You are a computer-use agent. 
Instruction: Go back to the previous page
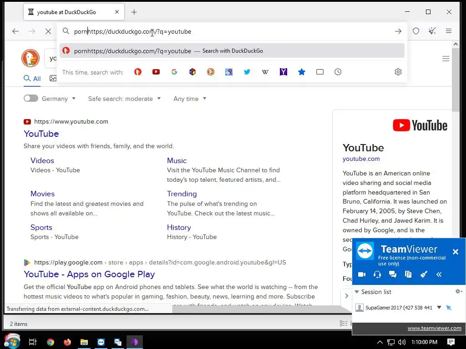15,31
